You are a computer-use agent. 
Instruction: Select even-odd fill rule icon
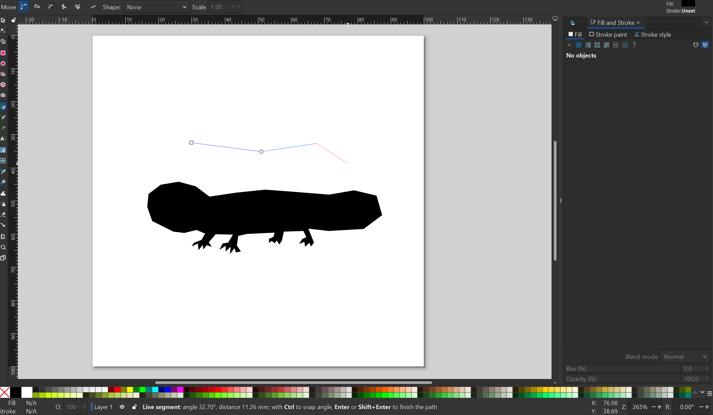point(695,45)
